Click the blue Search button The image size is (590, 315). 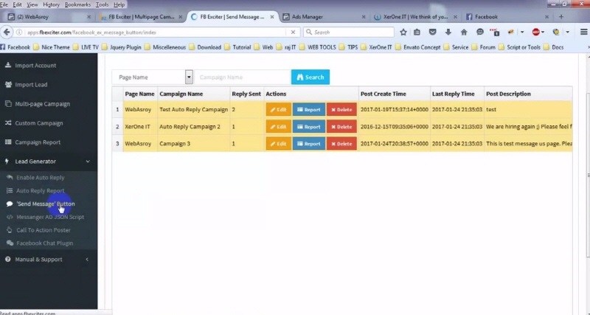(310, 77)
